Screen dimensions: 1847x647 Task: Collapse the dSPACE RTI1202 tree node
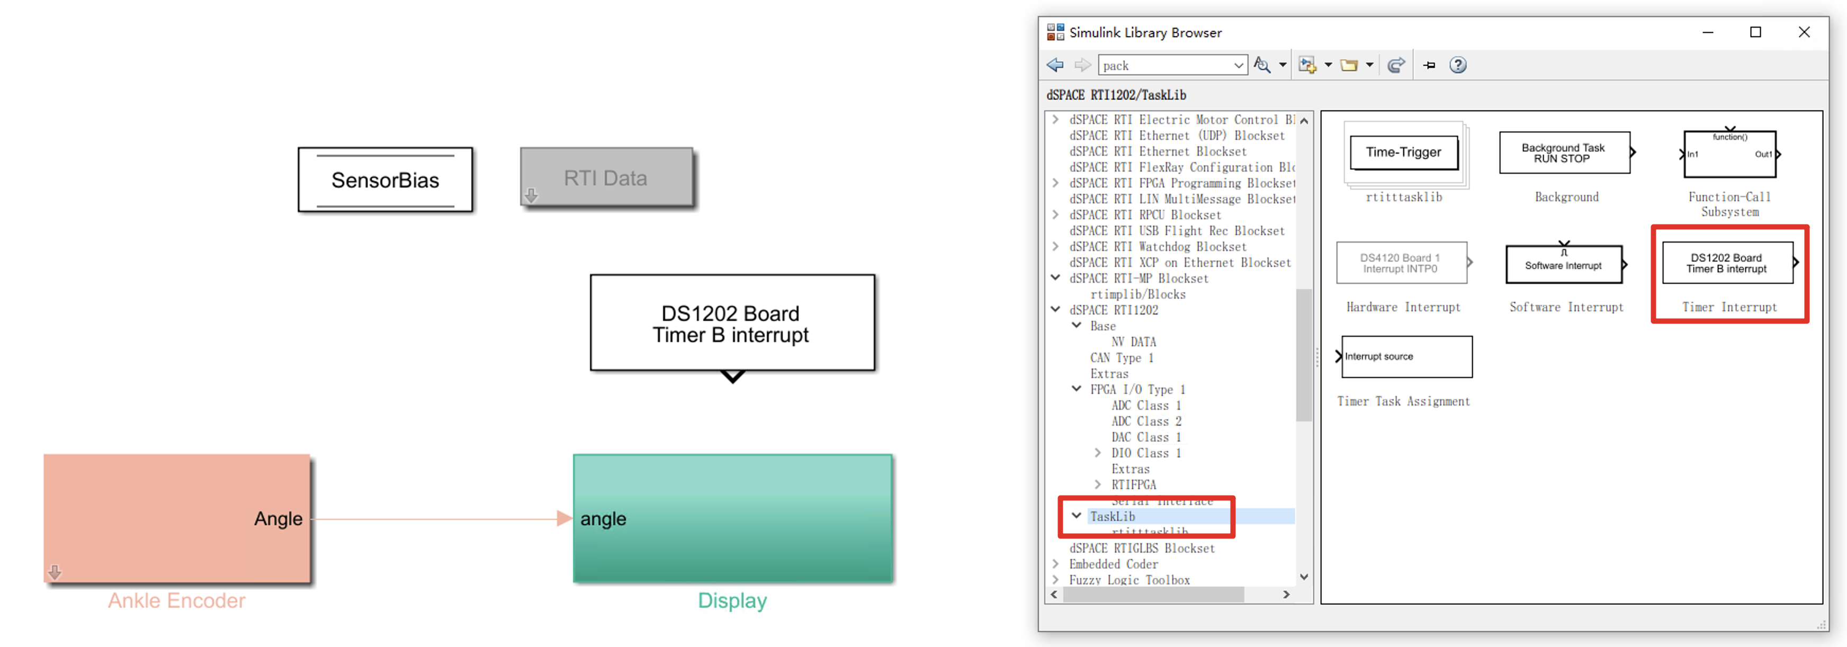(x=1055, y=309)
